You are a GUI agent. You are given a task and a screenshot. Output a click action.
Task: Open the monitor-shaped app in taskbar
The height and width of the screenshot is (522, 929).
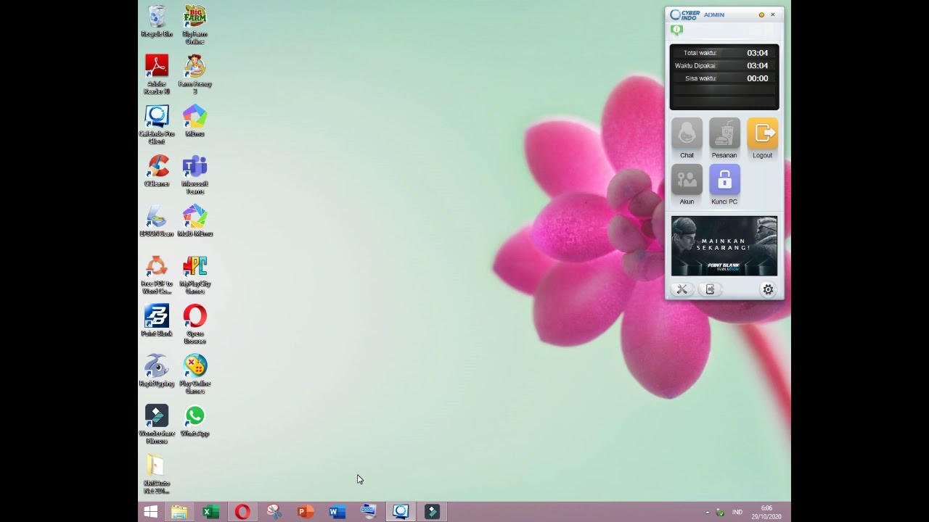click(x=369, y=512)
